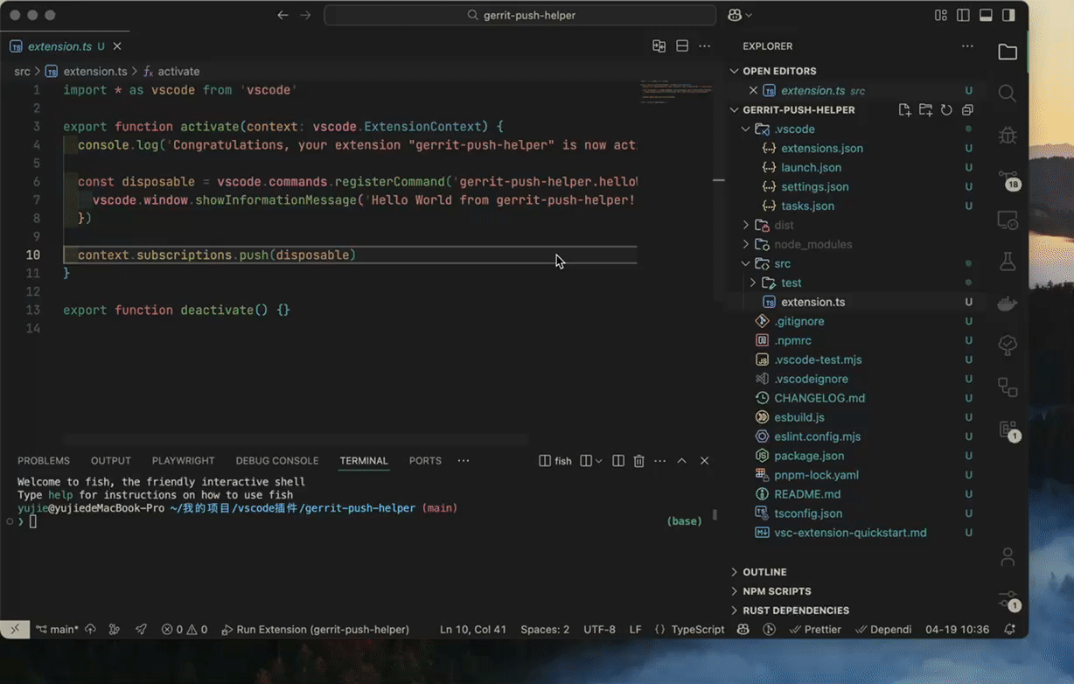Collapse the src folder
The width and height of the screenshot is (1074, 684).
click(745, 264)
